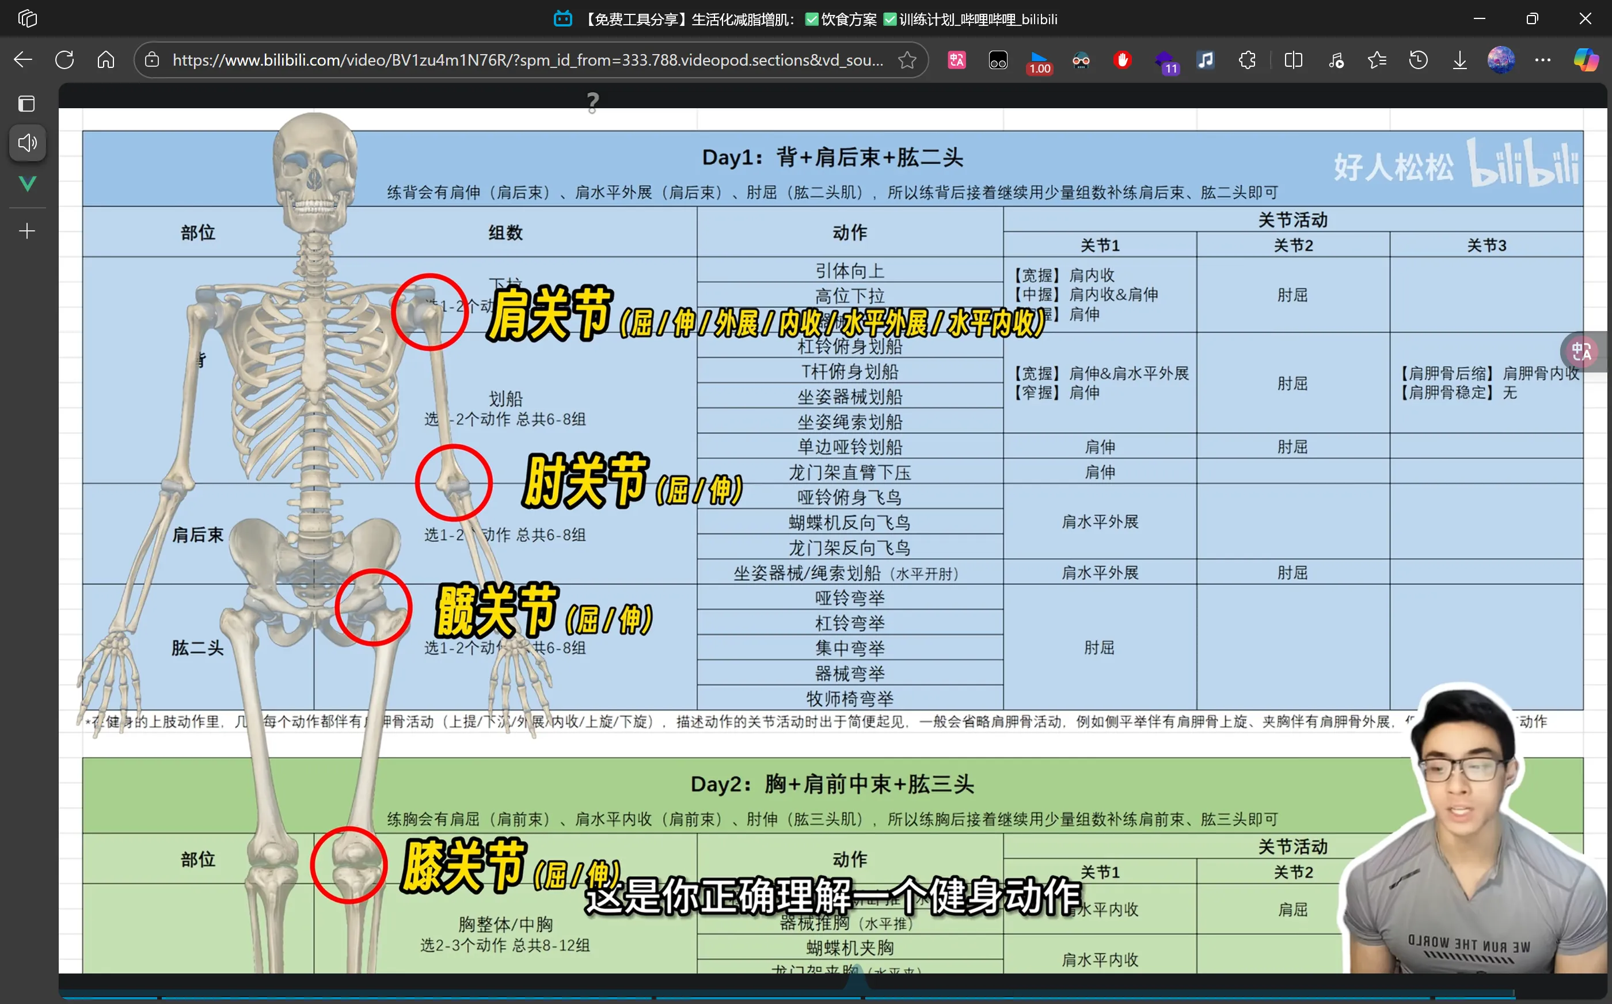Expand the Settings and more menu
1612x1004 pixels.
[1543, 60]
